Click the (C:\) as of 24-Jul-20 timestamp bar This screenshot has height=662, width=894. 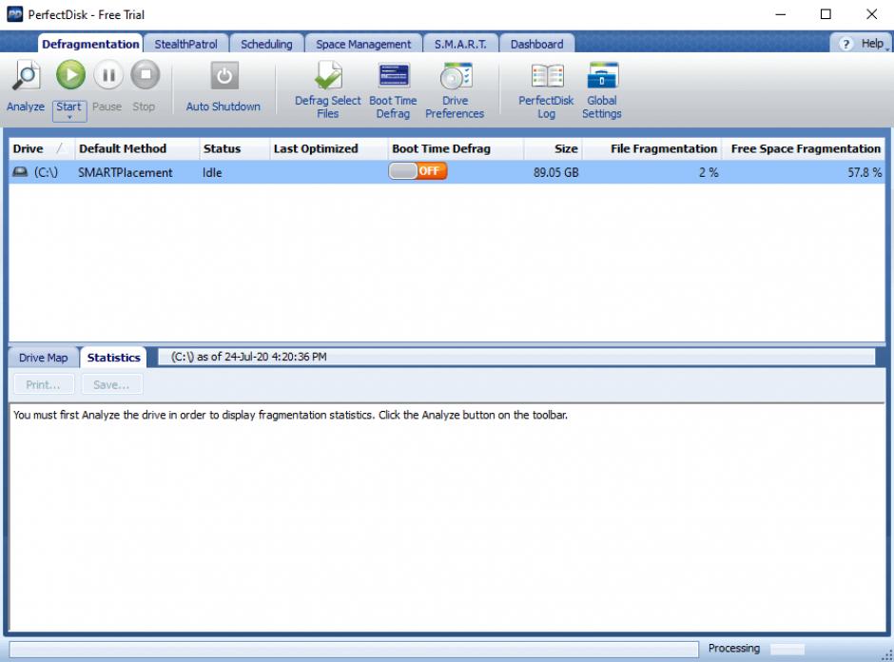pos(516,357)
